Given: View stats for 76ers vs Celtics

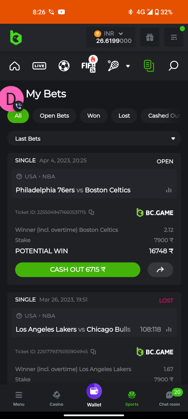Looking at the screenshot, I should (x=169, y=190).
